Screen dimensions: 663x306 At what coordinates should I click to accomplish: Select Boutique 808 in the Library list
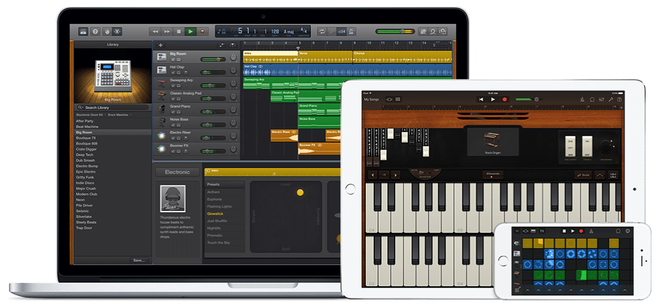tap(86, 143)
